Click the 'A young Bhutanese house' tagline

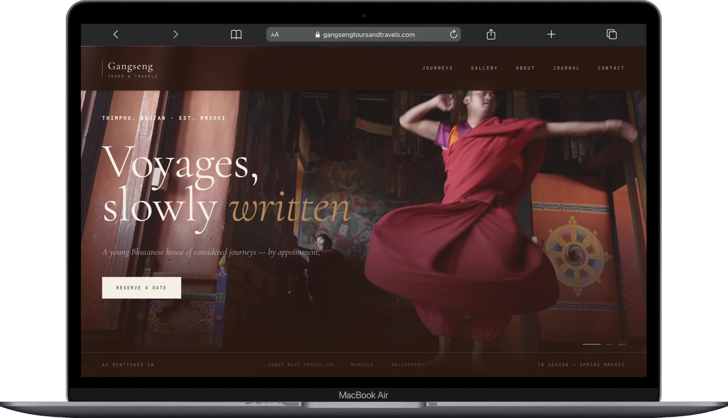click(x=211, y=252)
